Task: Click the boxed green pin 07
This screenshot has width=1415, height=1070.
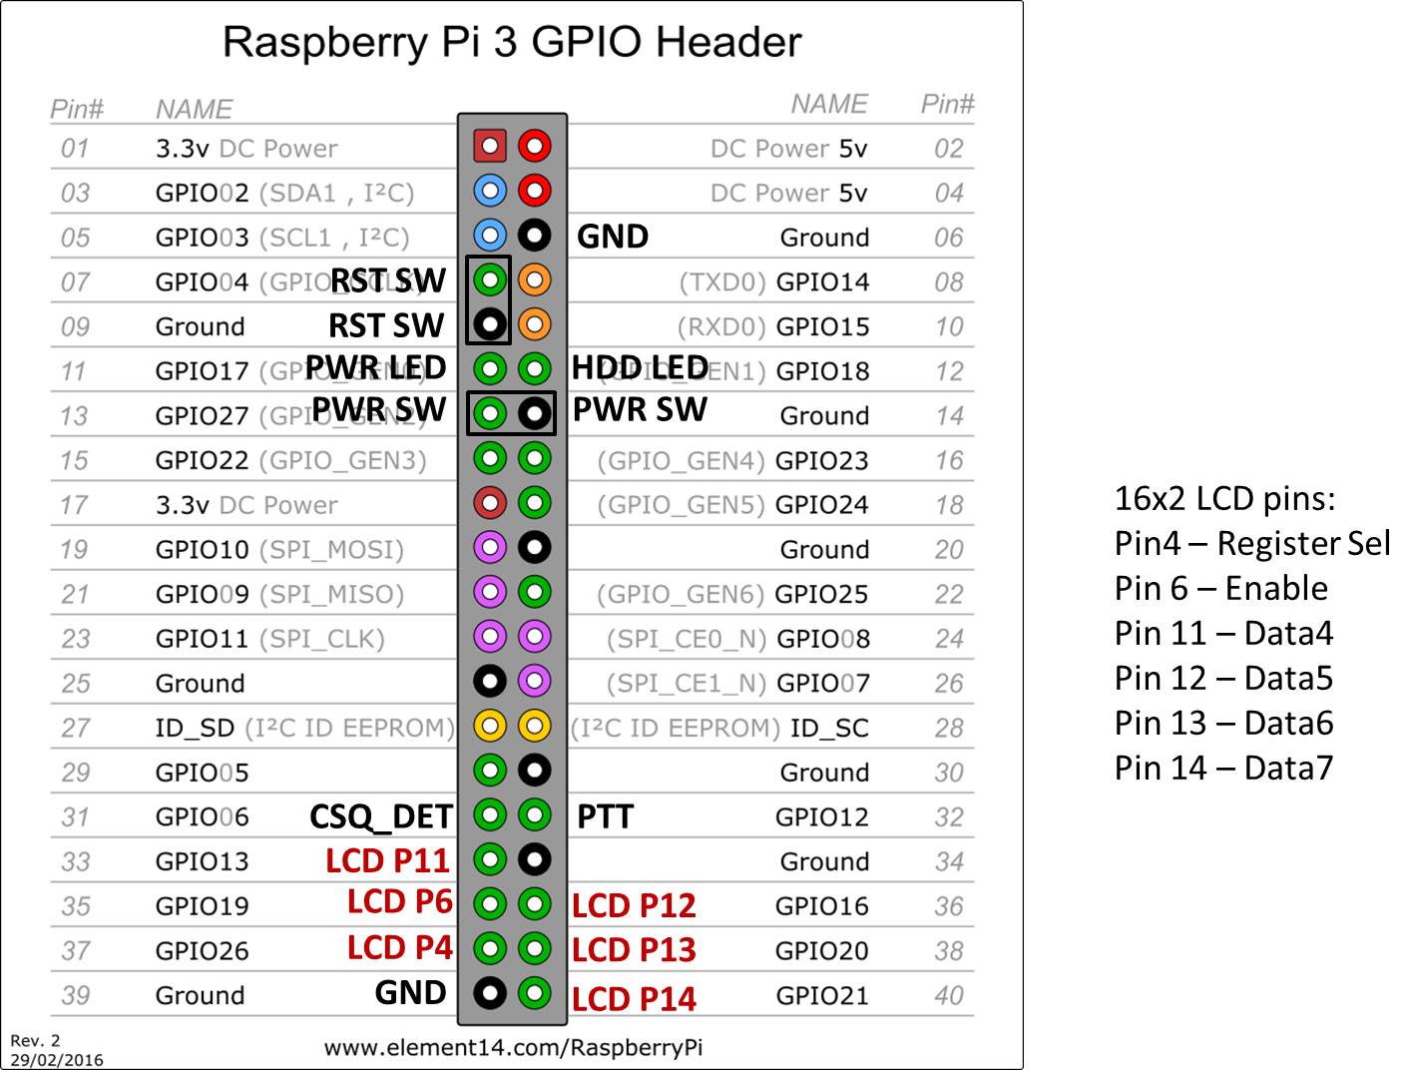Action: pos(489,280)
